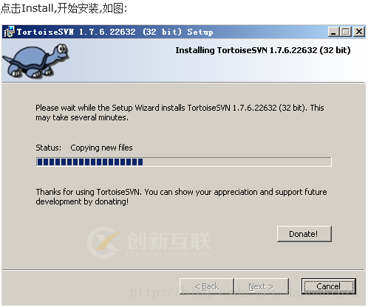Click the greyed-out Next button
This screenshot has height=307, width=368.
262,286
